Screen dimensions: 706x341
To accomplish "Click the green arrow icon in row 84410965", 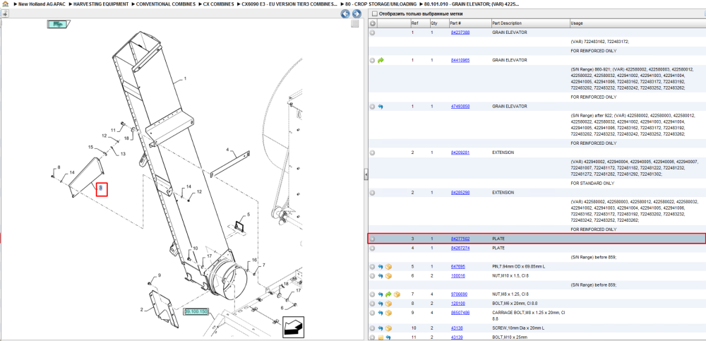I will (x=381, y=60).
